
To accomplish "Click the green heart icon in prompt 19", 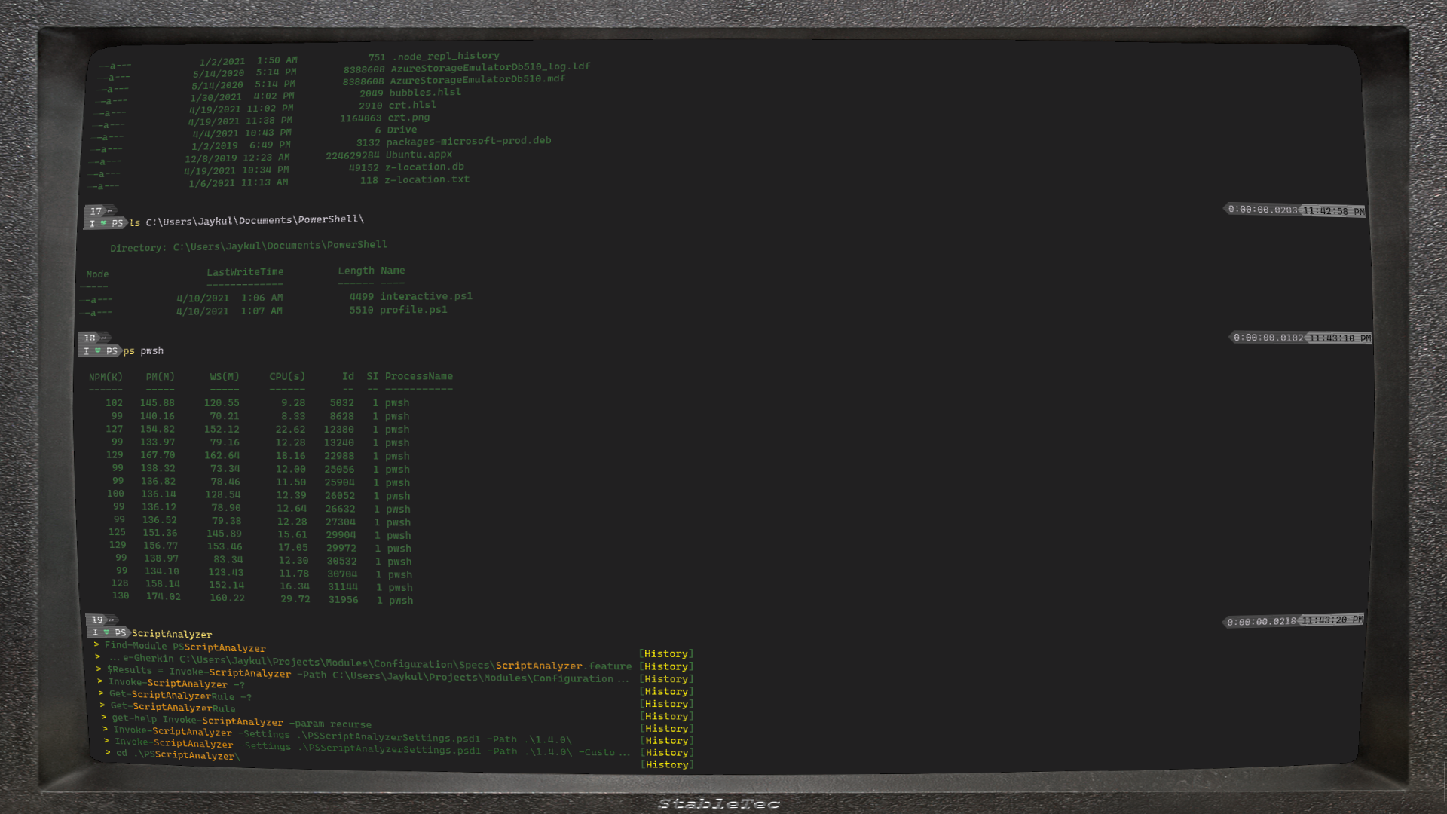I will coord(107,632).
